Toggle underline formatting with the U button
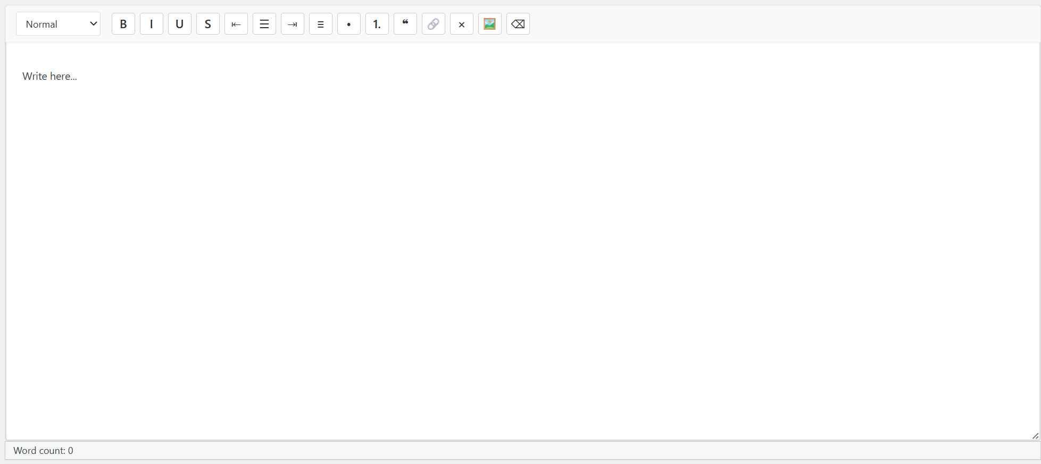The image size is (1041, 464). (180, 24)
